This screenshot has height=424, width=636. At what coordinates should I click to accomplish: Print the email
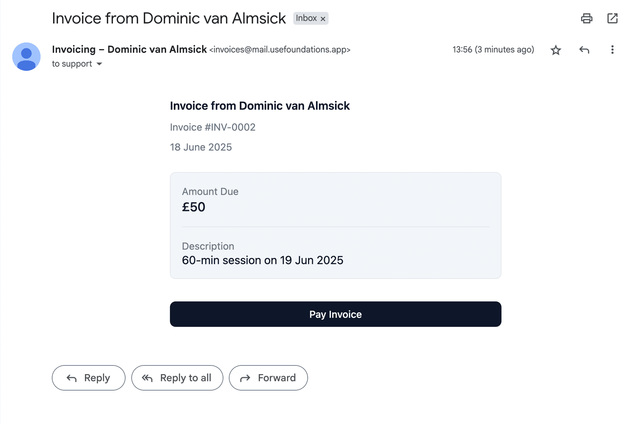587,18
